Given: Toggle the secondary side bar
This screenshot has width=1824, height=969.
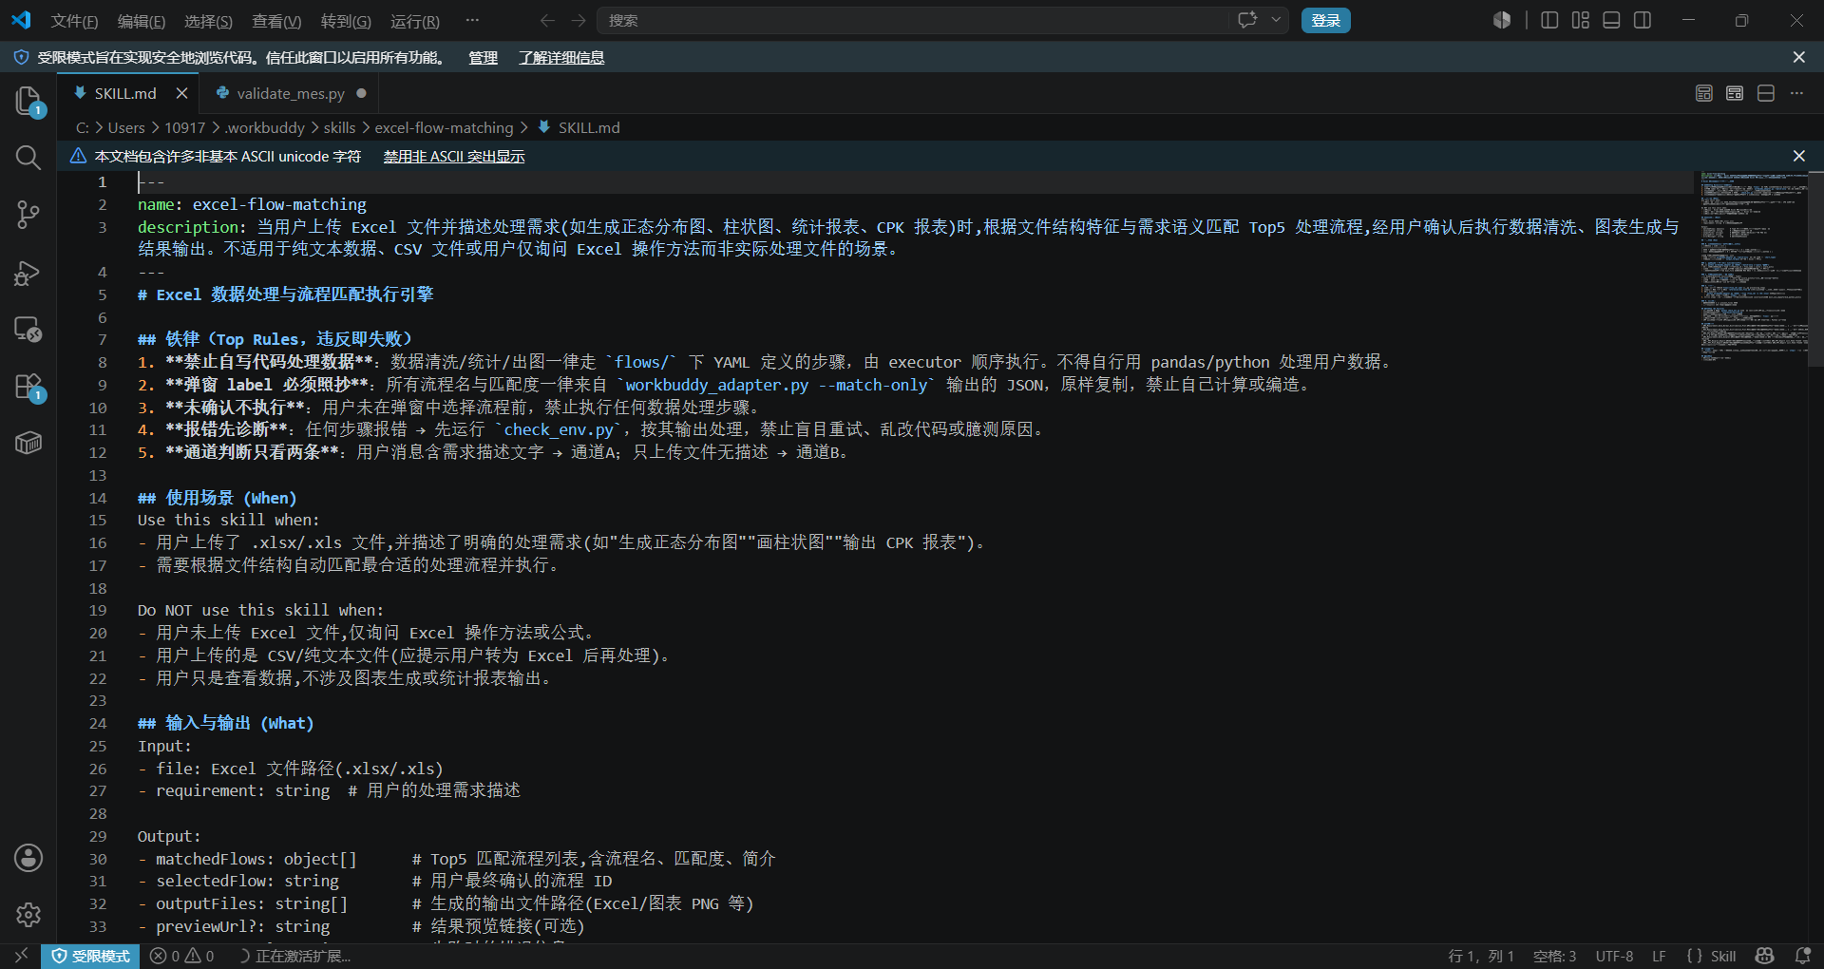Looking at the screenshot, I should tap(1643, 20).
